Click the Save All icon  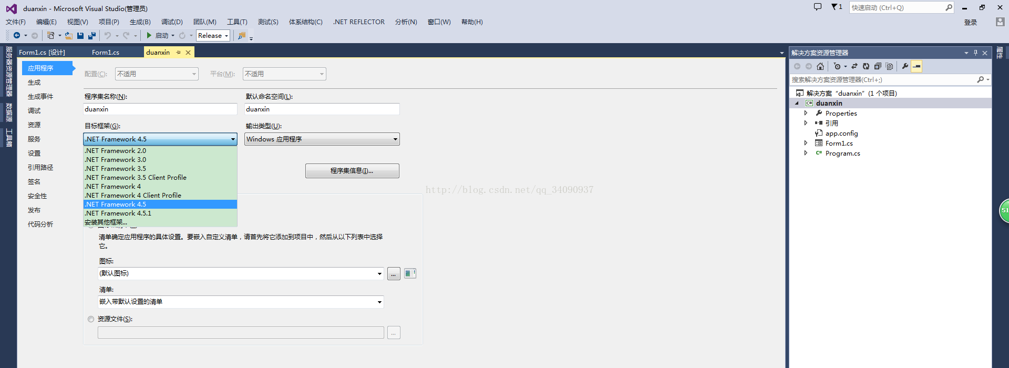click(x=92, y=35)
